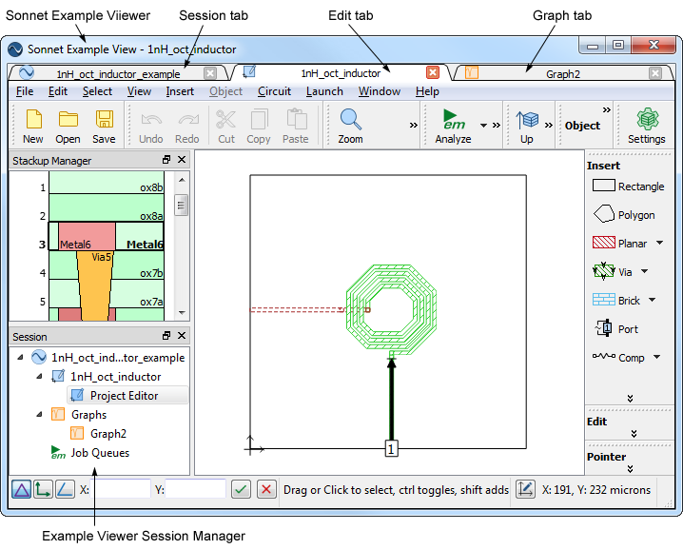Open the Planar dropdown arrow

click(x=660, y=243)
